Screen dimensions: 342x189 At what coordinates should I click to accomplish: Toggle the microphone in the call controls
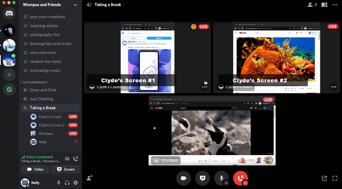tap(221, 178)
